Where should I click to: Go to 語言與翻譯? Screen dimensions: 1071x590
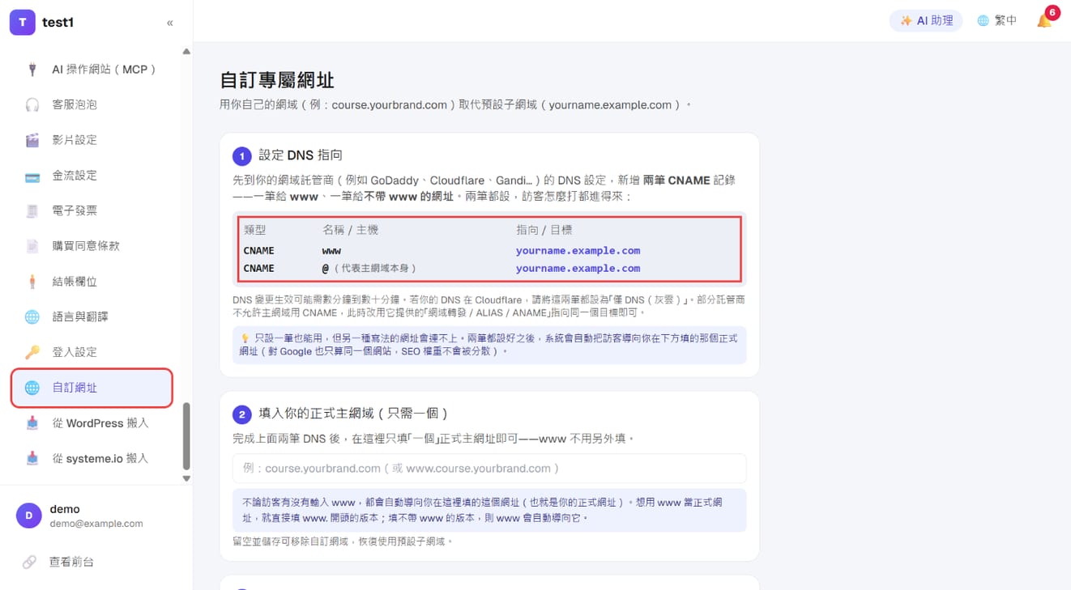coord(92,316)
